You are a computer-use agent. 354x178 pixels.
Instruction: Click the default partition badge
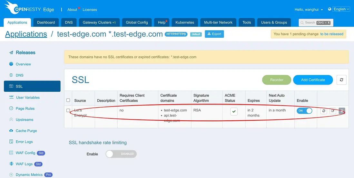point(196,34)
